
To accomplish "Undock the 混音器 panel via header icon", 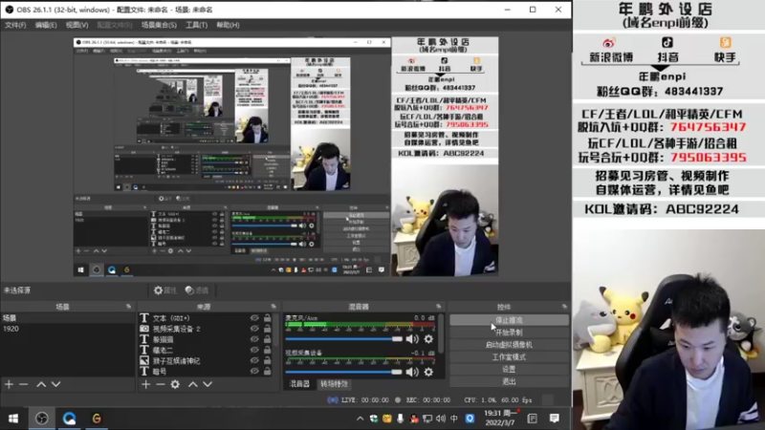I will pos(438,307).
